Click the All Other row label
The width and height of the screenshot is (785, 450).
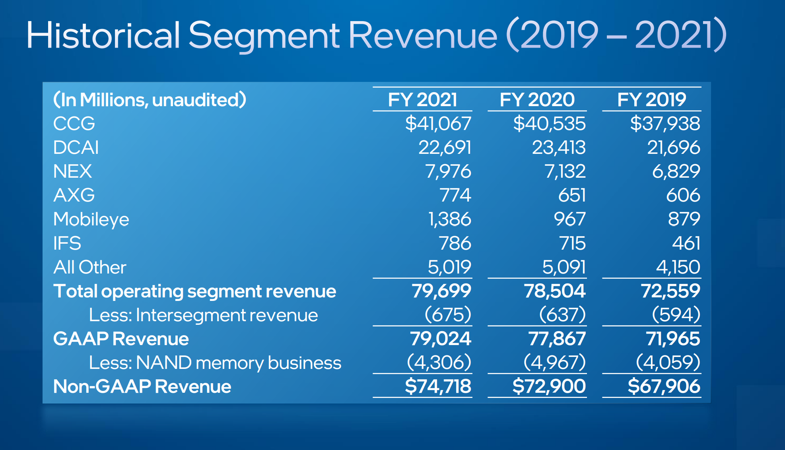coord(89,267)
